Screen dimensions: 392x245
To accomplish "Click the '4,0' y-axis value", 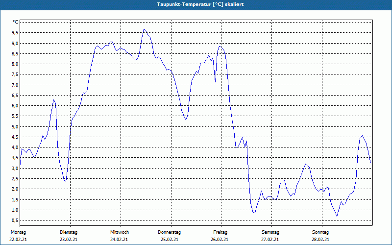I will 15,147.
